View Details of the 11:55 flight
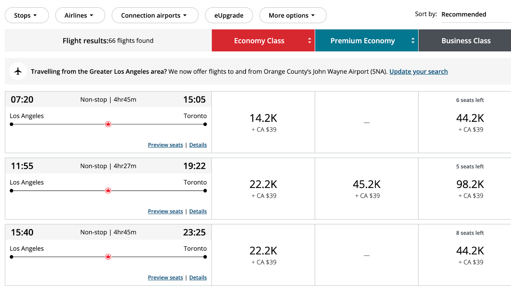 pyautogui.click(x=198, y=211)
